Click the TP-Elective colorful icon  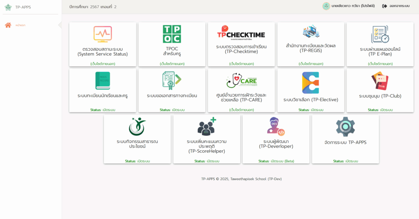(311, 83)
